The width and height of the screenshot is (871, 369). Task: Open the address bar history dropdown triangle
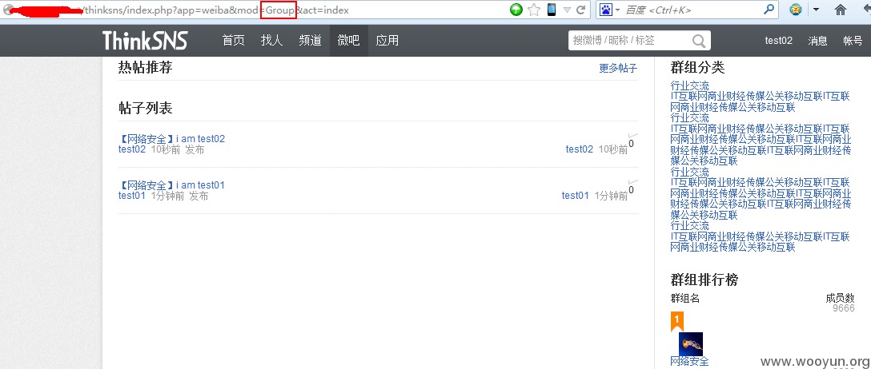[567, 10]
